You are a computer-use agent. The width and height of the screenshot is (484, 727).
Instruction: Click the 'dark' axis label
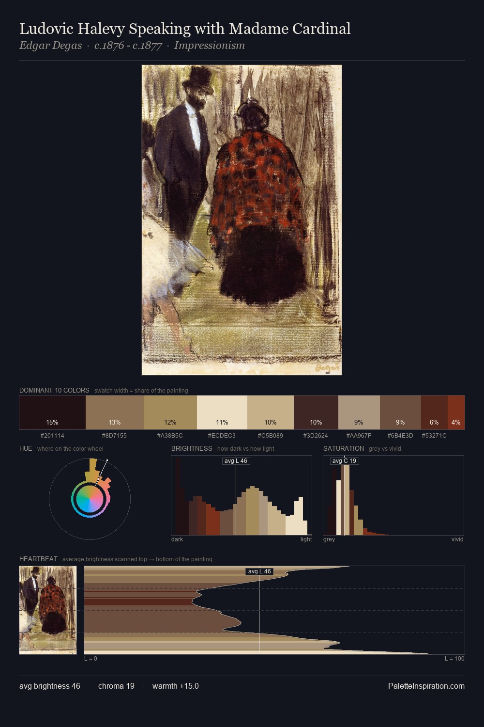click(x=177, y=539)
